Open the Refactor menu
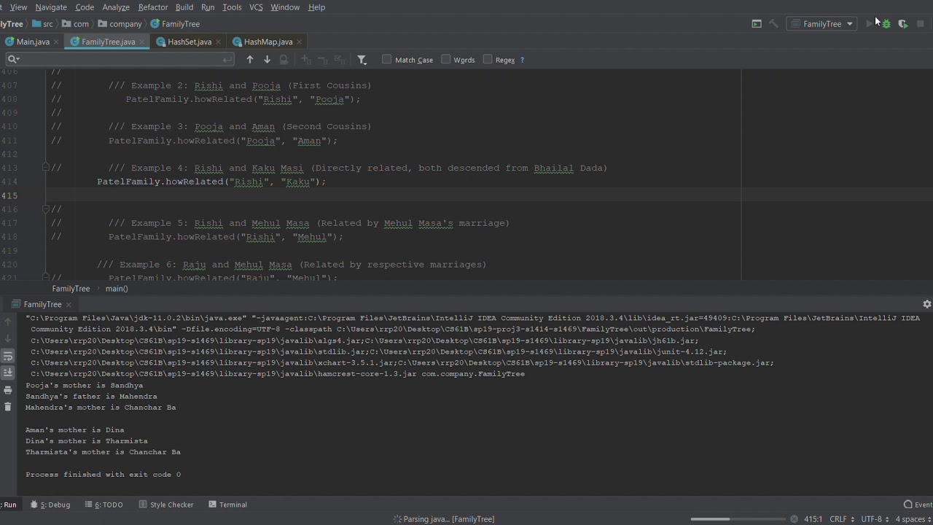The image size is (933, 525). [153, 7]
